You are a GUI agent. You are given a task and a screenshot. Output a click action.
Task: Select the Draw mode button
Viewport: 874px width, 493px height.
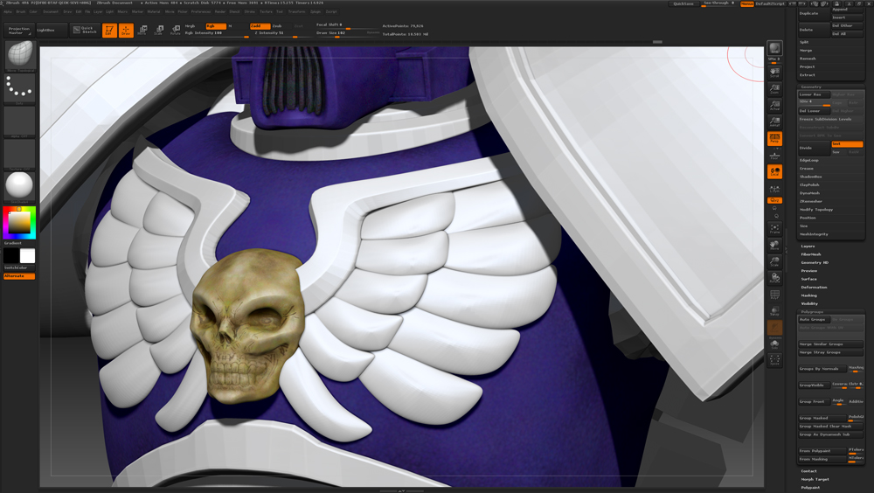coord(126,30)
